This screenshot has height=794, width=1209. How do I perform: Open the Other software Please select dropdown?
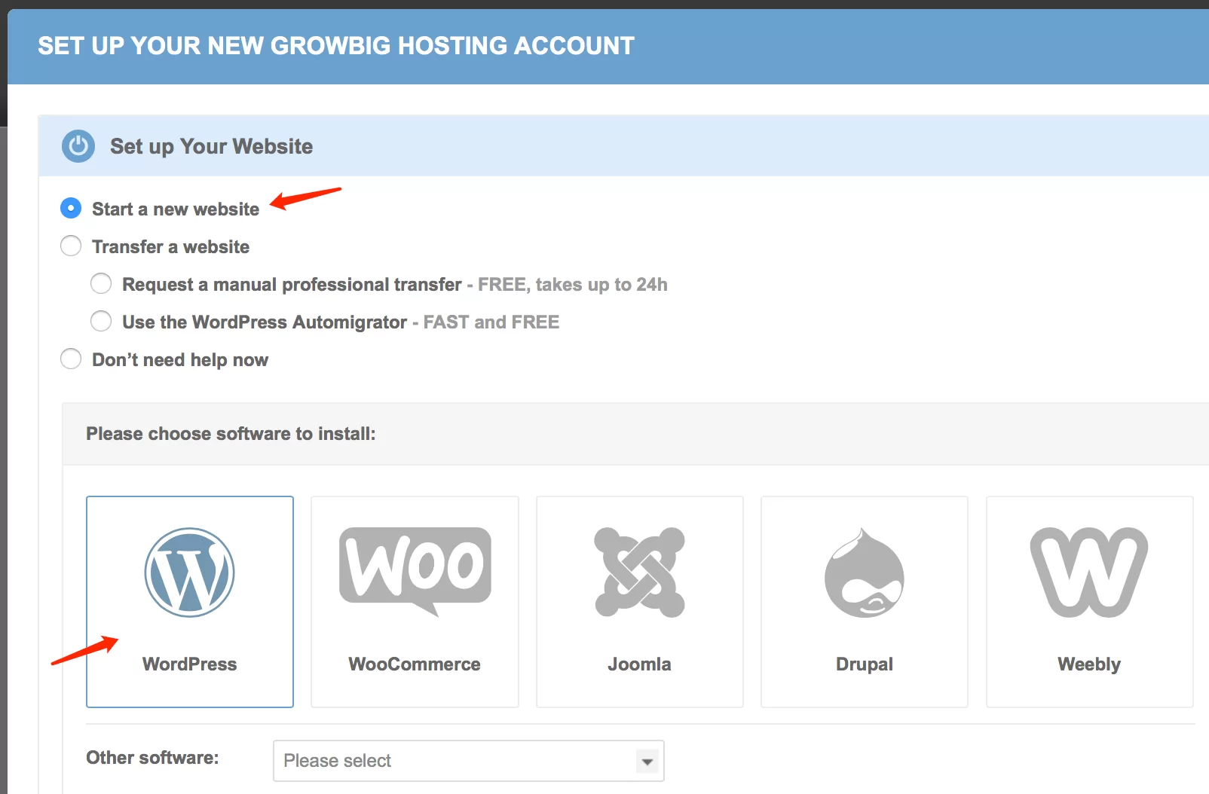(468, 761)
